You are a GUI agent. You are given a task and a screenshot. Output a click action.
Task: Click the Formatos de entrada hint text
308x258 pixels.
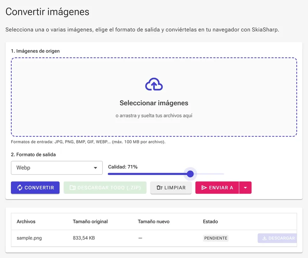pos(88,141)
